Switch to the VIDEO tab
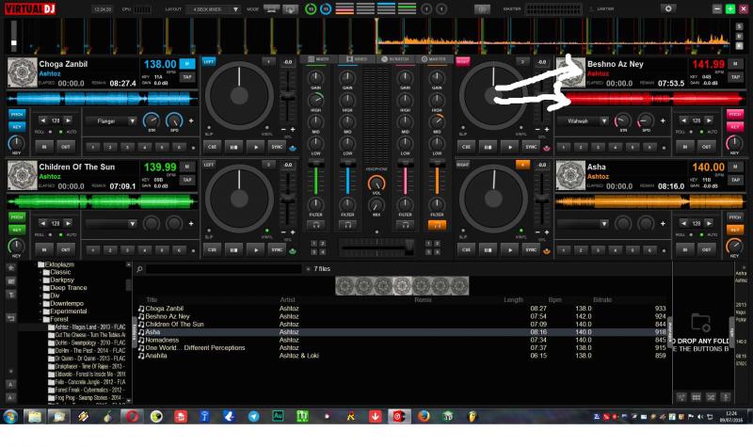This screenshot has height=447, width=753. pos(357,59)
